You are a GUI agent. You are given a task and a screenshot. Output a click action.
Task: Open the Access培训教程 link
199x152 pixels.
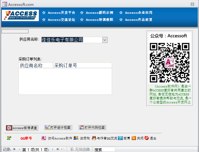point(99,20)
